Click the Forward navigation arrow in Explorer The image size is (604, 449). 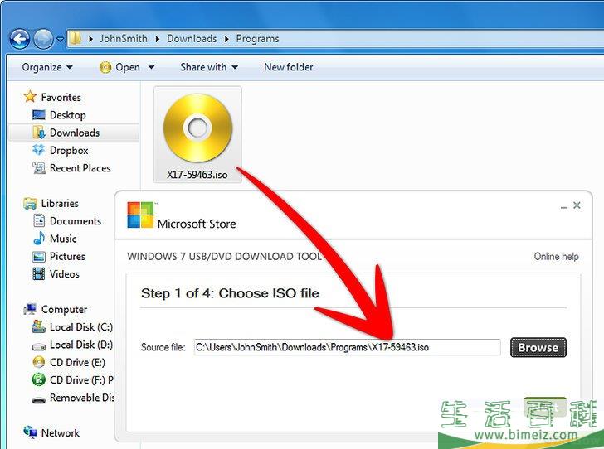click(43, 39)
